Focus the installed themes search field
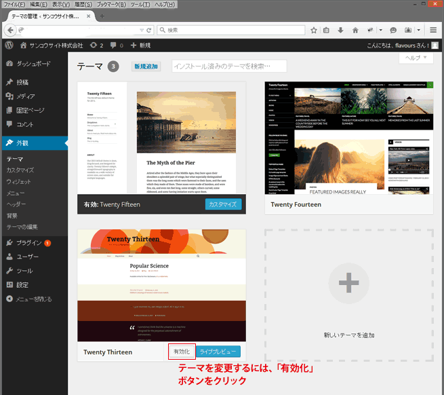The height and width of the screenshot is (395, 444). point(229,67)
